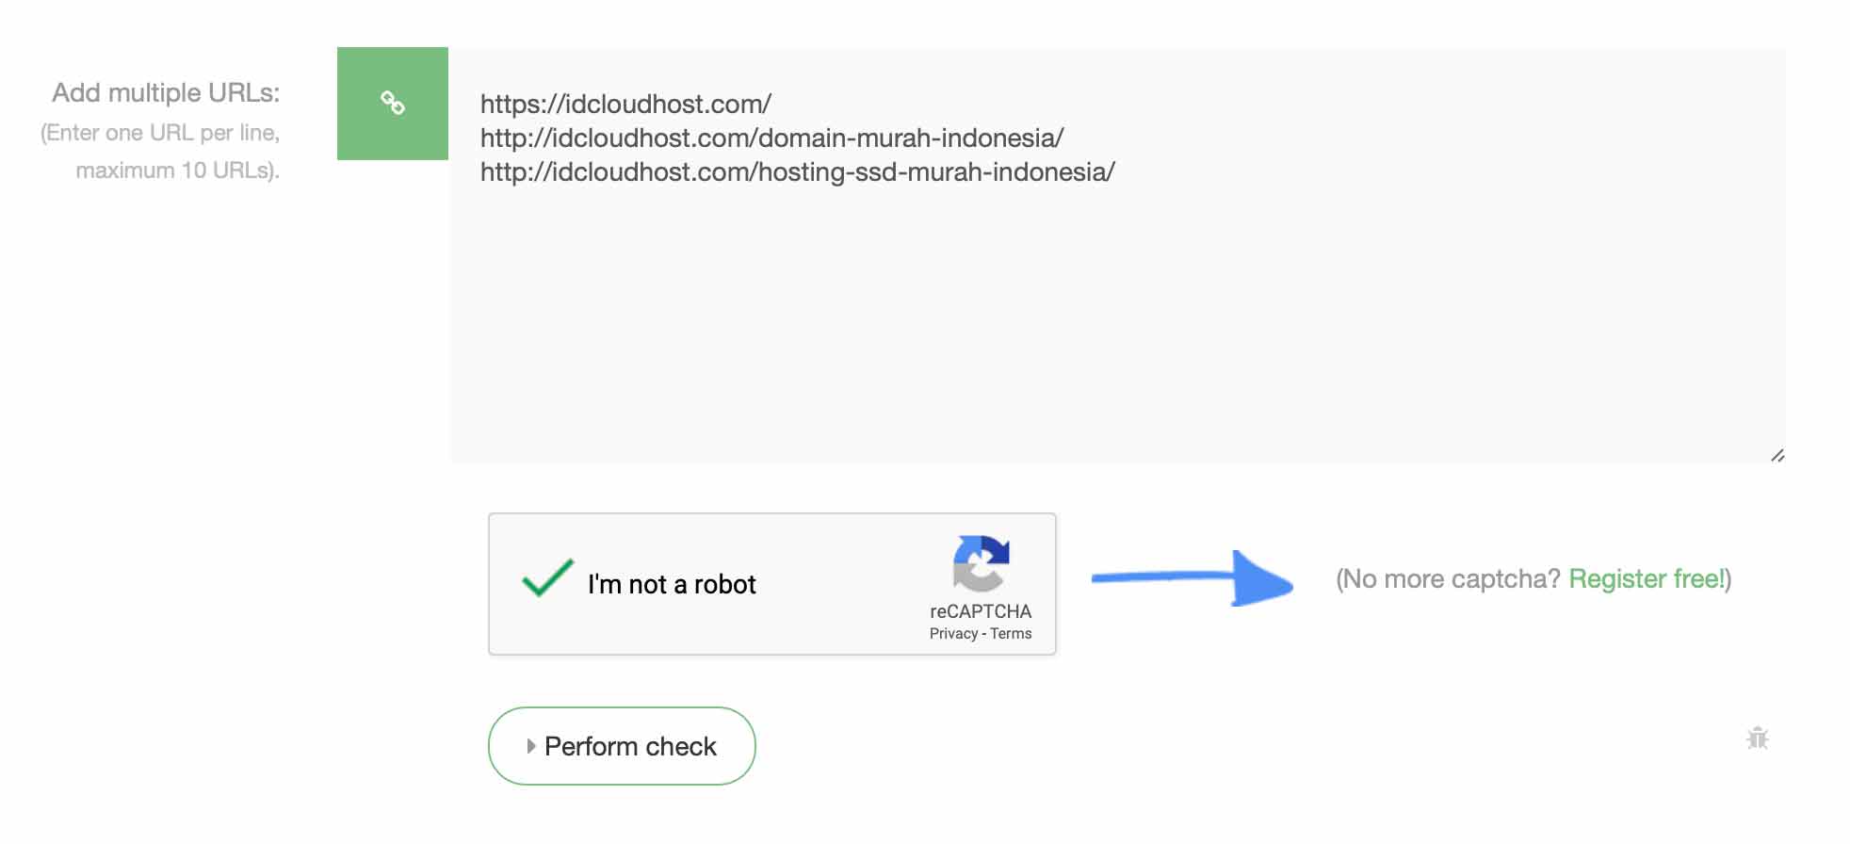1850x844 pixels.
Task: Click the "maximum 10 URLs" hint text
Action: (177, 170)
